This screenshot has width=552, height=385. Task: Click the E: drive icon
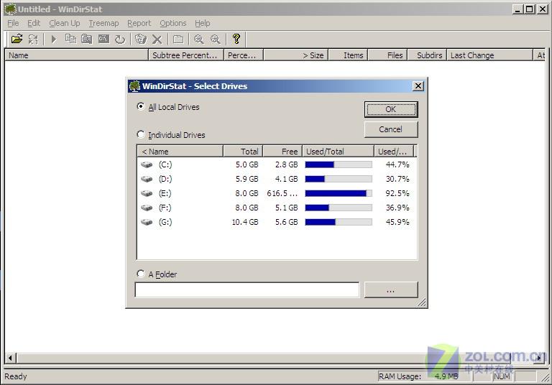coord(147,193)
